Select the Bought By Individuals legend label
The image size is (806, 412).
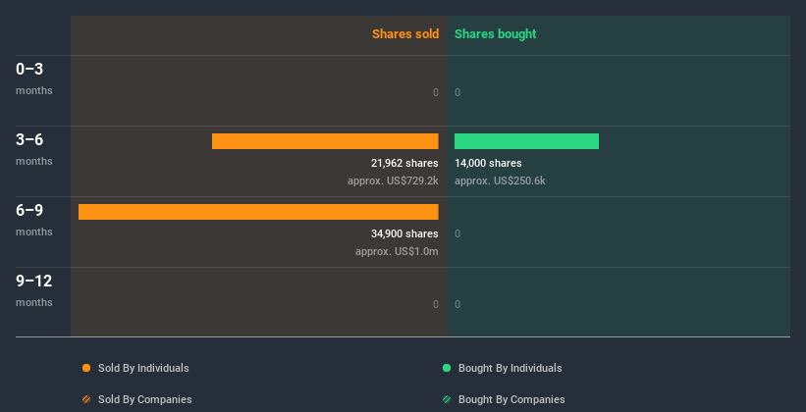click(x=510, y=368)
